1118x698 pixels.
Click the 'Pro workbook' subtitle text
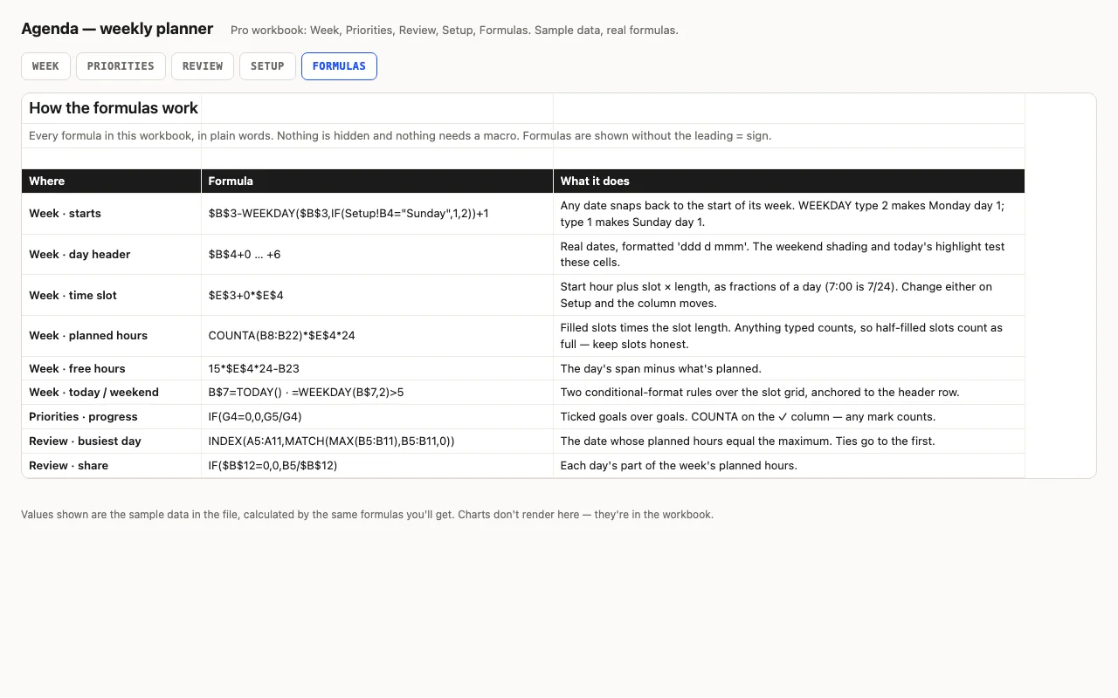coord(454,31)
